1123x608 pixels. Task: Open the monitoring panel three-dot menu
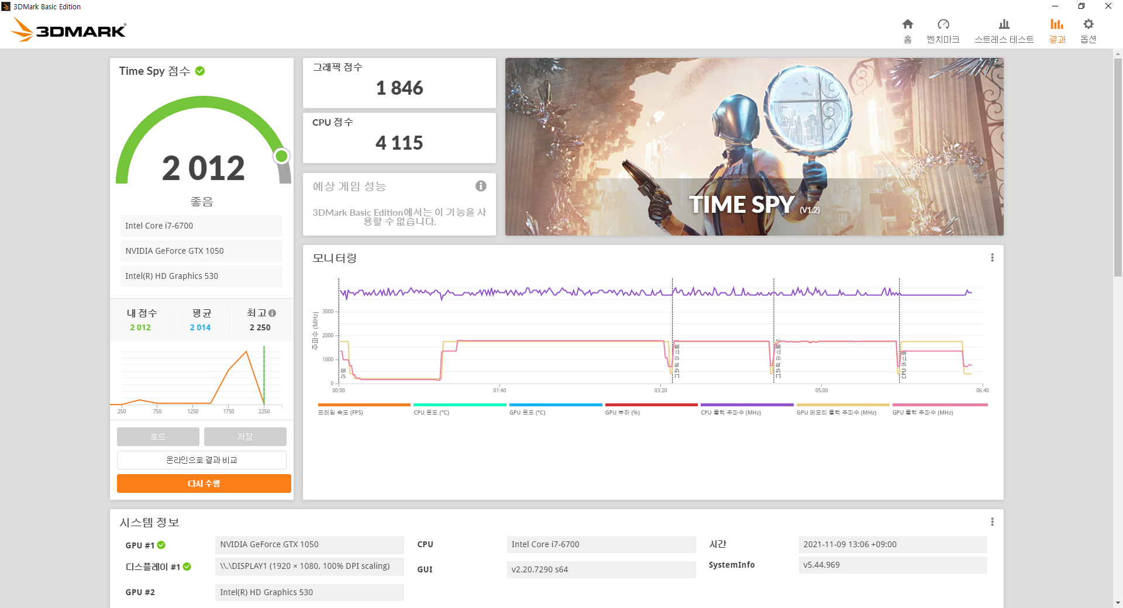(992, 258)
